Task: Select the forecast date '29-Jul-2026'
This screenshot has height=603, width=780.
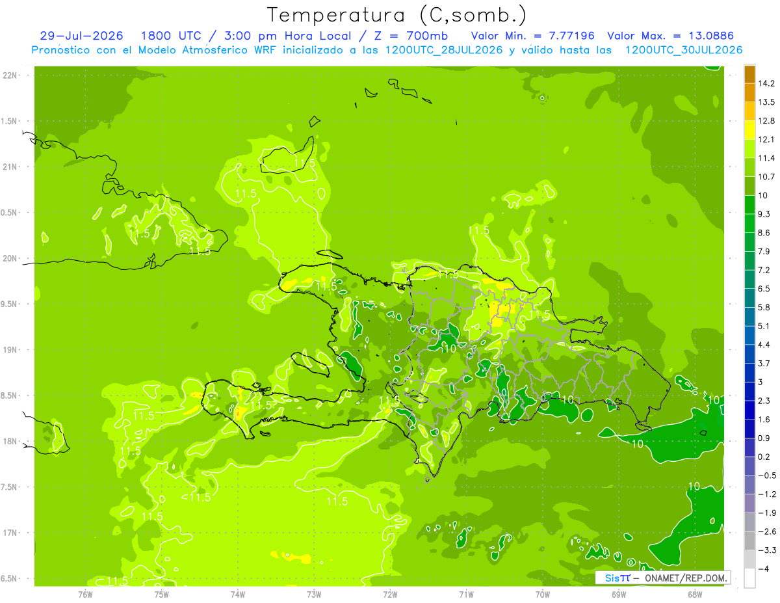Action: [81, 36]
